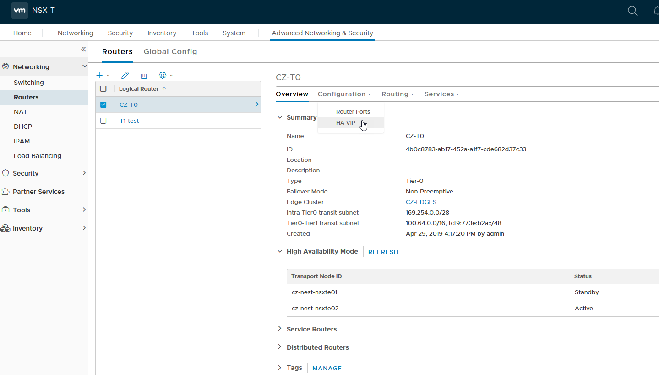Click the Status column header
Viewport: 659px width, 375px height.
[615, 276]
